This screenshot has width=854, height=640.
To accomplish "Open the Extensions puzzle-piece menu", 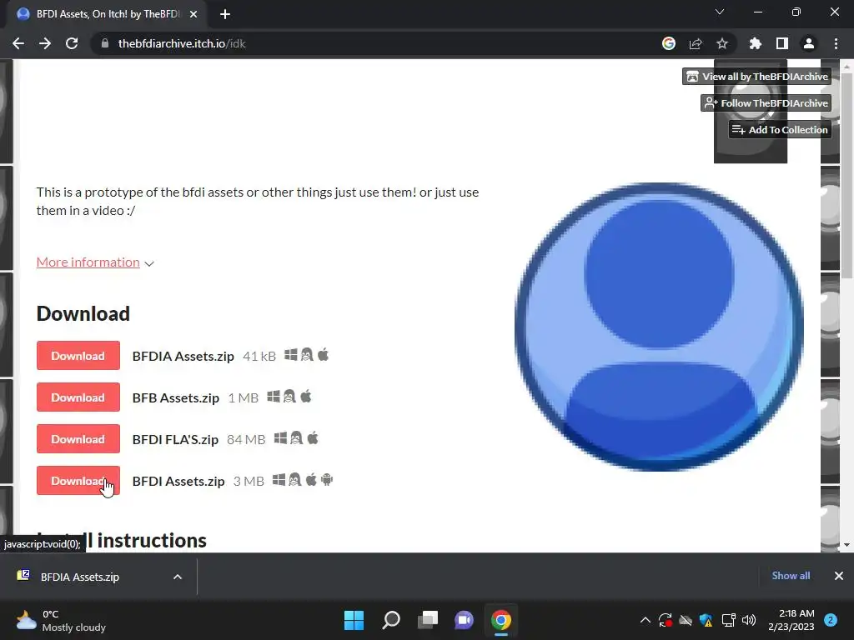I will (x=755, y=43).
